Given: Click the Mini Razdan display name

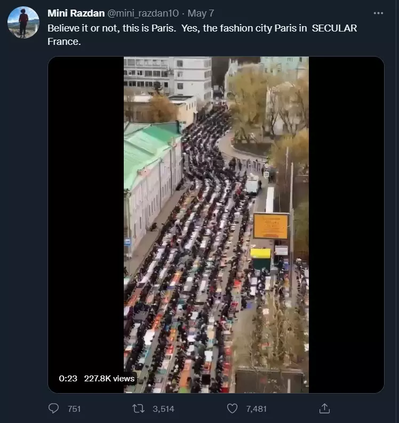Looking at the screenshot, I should [76, 13].
